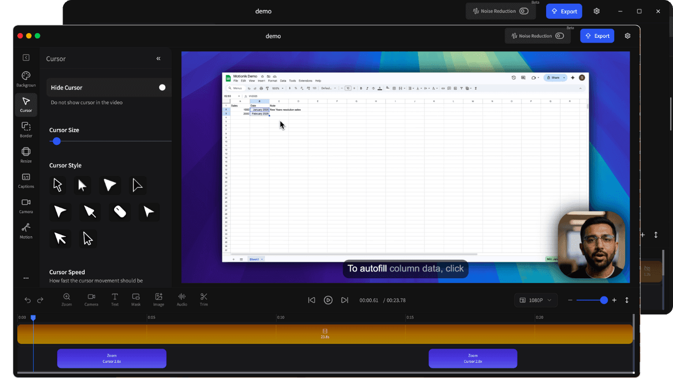Open the Camera sidebar panel
Image resolution: width=673 pixels, height=378 pixels.
coord(26,206)
